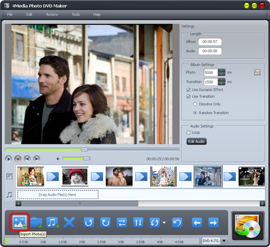Viewport: 270px width, 247px height.
Task: Jump to the previous photo in playback
Action: (27, 159)
